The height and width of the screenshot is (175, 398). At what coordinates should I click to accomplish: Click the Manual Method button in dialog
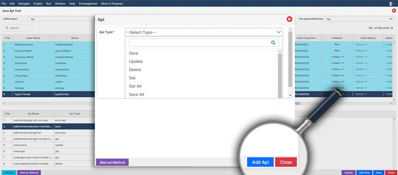point(112,162)
